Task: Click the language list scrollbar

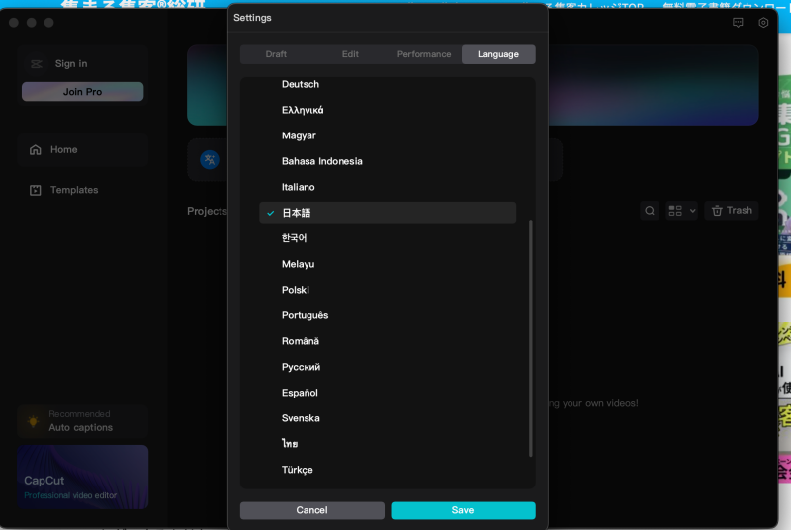Action: coord(531,336)
